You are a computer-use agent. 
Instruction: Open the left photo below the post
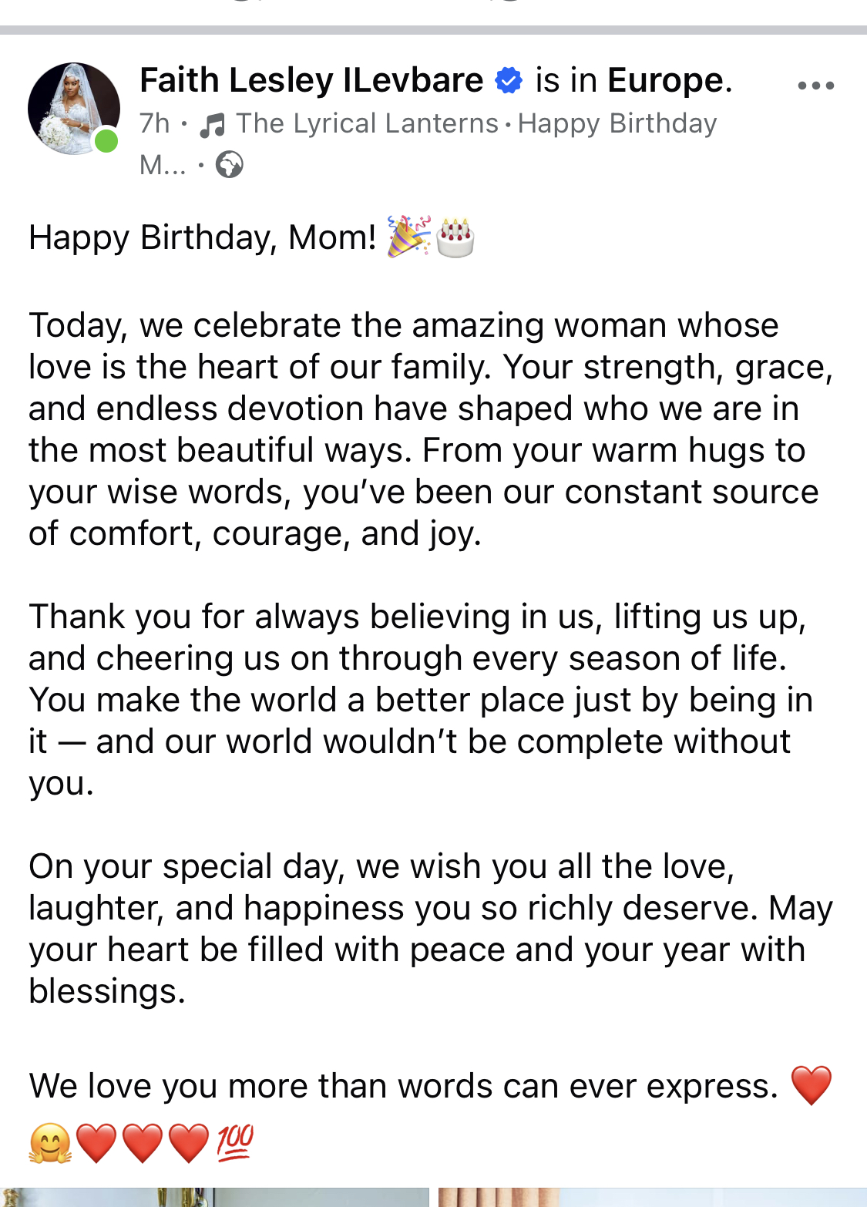(214, 1197)
